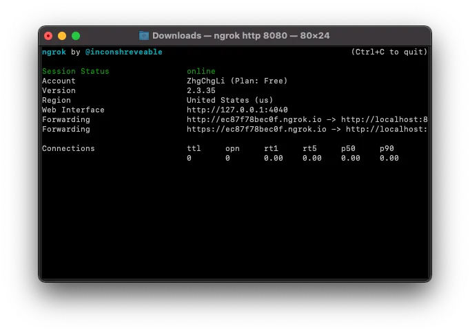Viewport: 470px width, 333px height.
Task: Click the version number 2.3.35
Action: tap(201, 90)
